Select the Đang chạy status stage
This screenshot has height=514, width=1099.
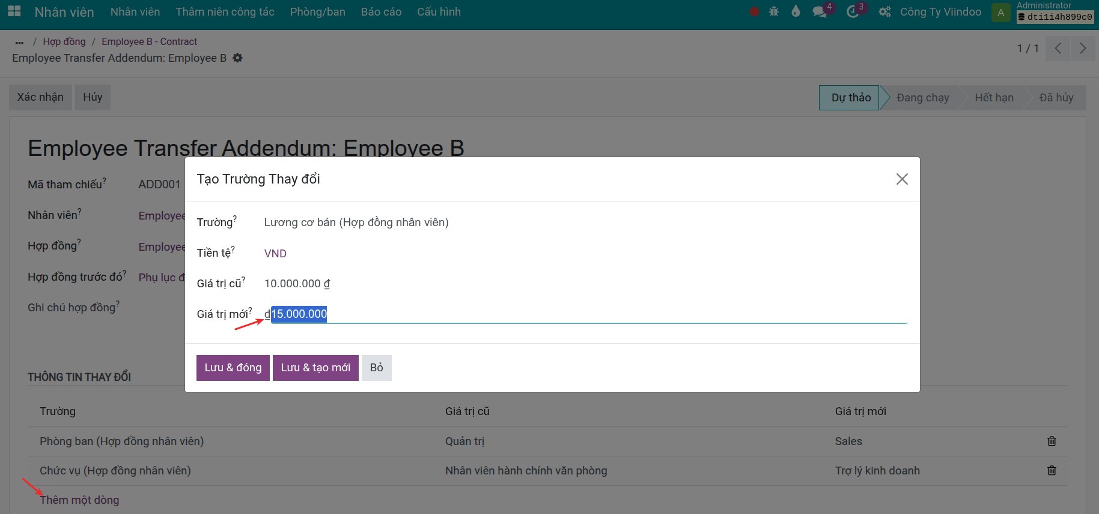click(x=922, y=98)
